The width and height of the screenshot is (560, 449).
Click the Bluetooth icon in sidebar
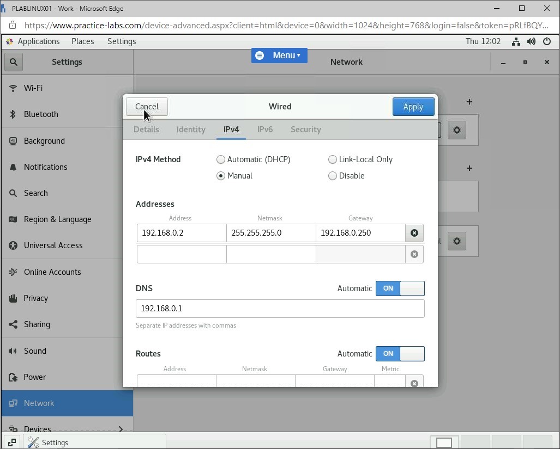pyautogui.click(x=13, y=114)
